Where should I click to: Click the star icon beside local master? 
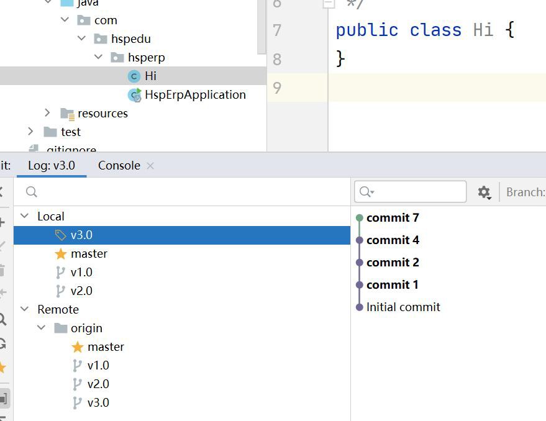(60, 254)
